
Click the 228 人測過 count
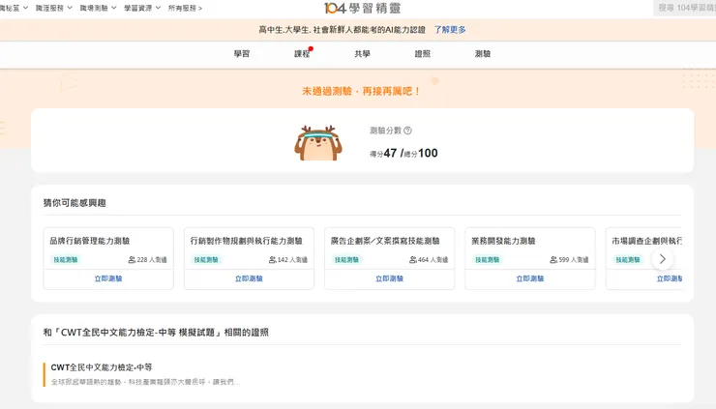point(152,260)
